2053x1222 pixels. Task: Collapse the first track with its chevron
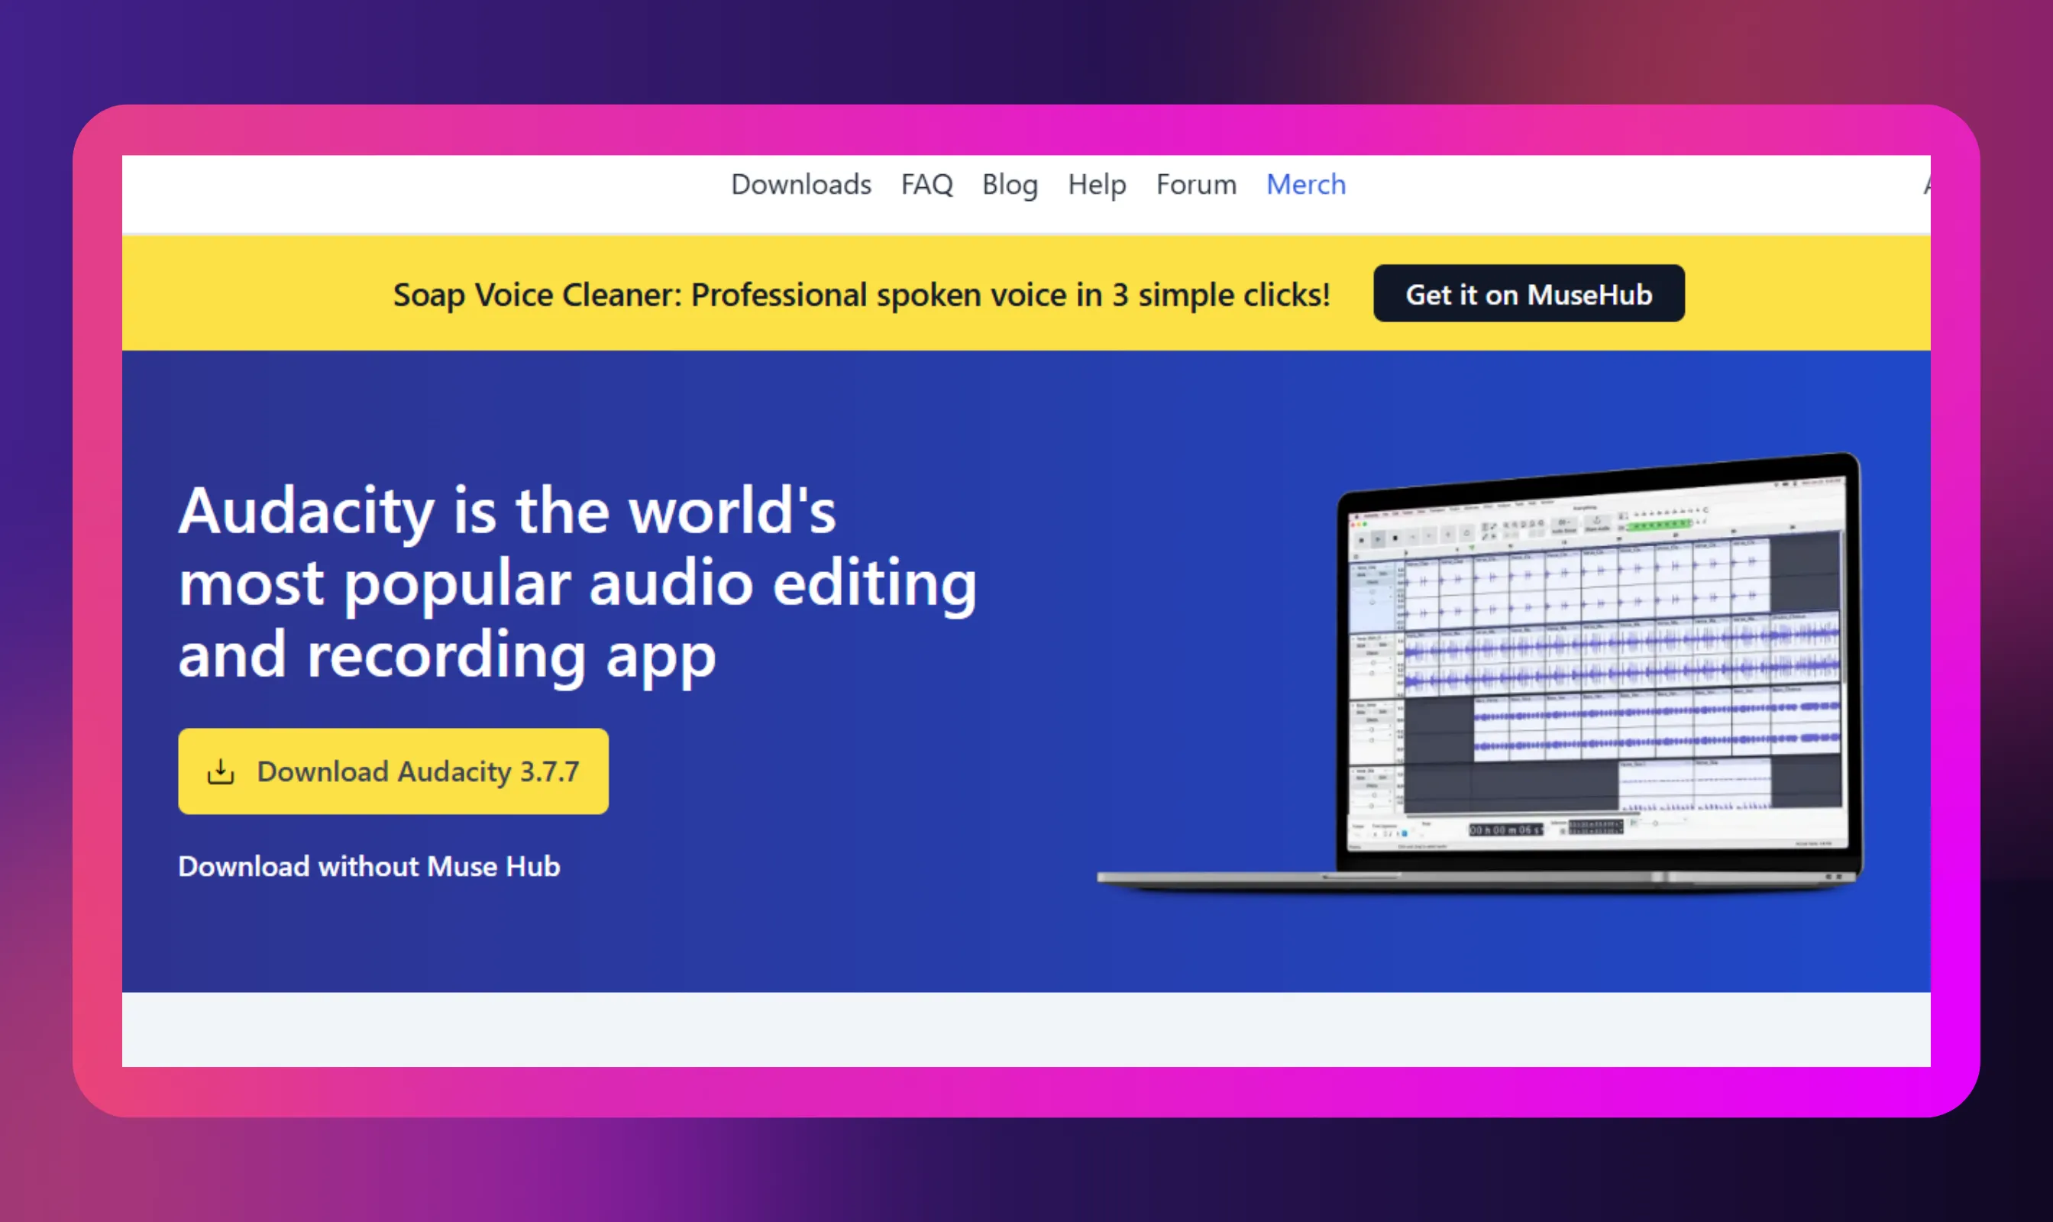(1354, 568)
